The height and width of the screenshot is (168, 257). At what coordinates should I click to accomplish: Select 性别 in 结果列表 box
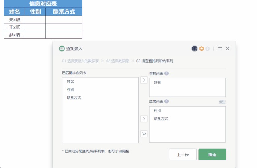[x=157, y=111]
